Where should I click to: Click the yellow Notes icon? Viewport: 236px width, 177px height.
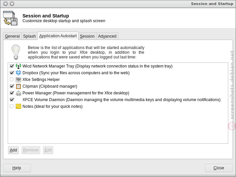pos(18,106)
